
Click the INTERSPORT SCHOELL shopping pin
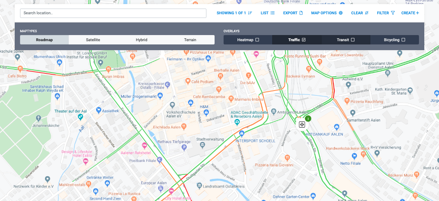[242, 133]
